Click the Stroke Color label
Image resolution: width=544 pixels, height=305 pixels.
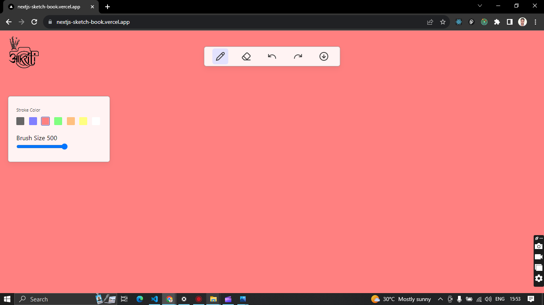point(28,110)
